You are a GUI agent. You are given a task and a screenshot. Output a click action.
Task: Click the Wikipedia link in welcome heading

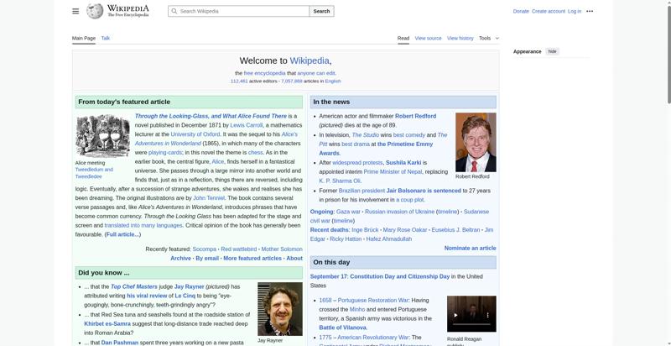coord(309,60)
